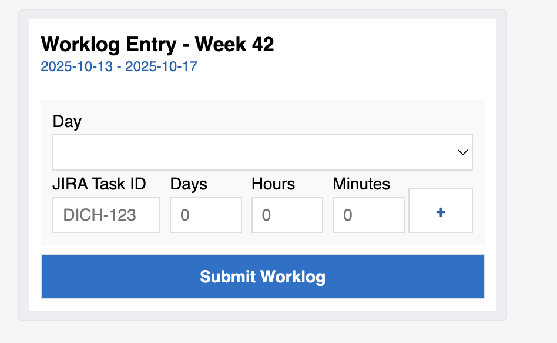This screenshot has width=557, height=343.
Task: Click the "Minutes" label text
Action: (361, 184)
